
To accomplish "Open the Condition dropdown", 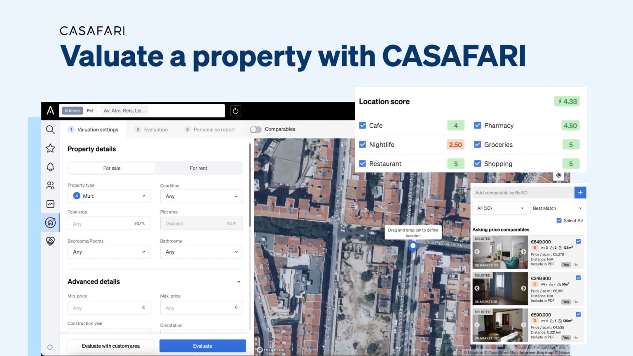I will pos(202,196).
